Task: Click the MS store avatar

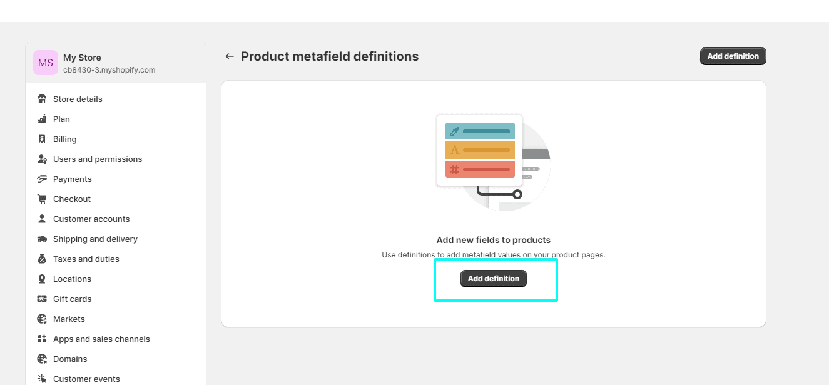Action: click(x=46, y=62)
